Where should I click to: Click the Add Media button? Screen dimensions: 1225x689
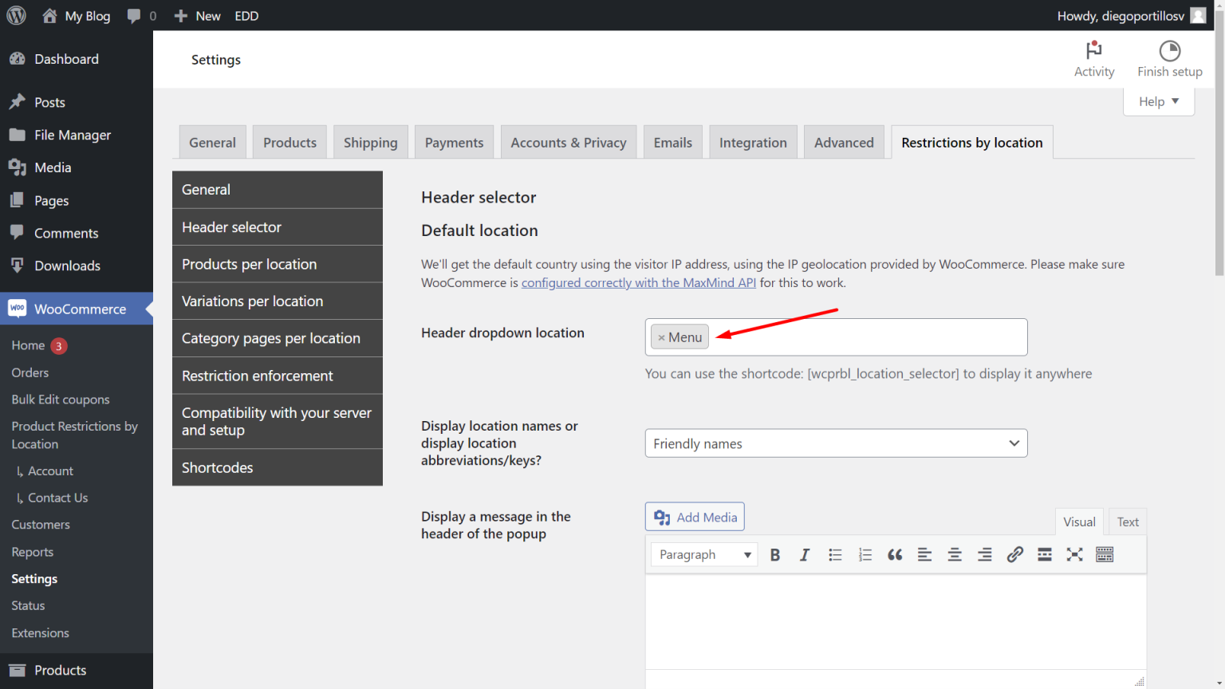694,516
